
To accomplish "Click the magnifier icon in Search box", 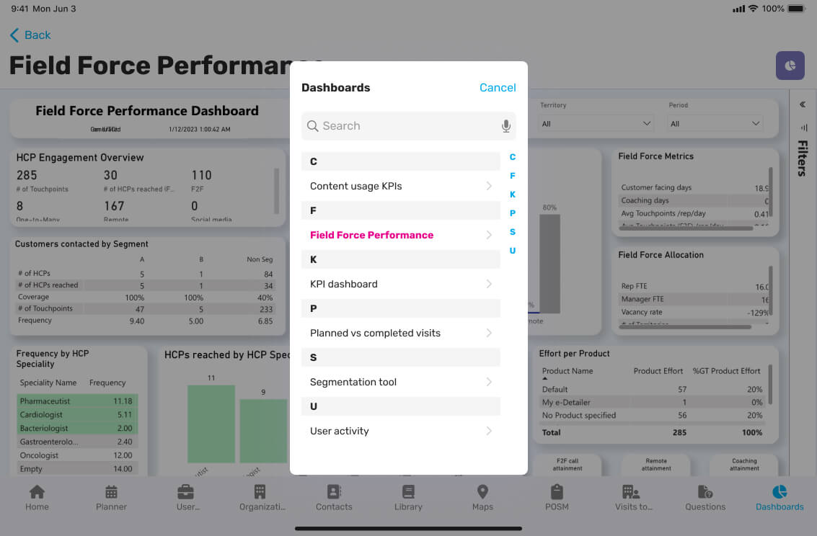I will pos(312,126).
